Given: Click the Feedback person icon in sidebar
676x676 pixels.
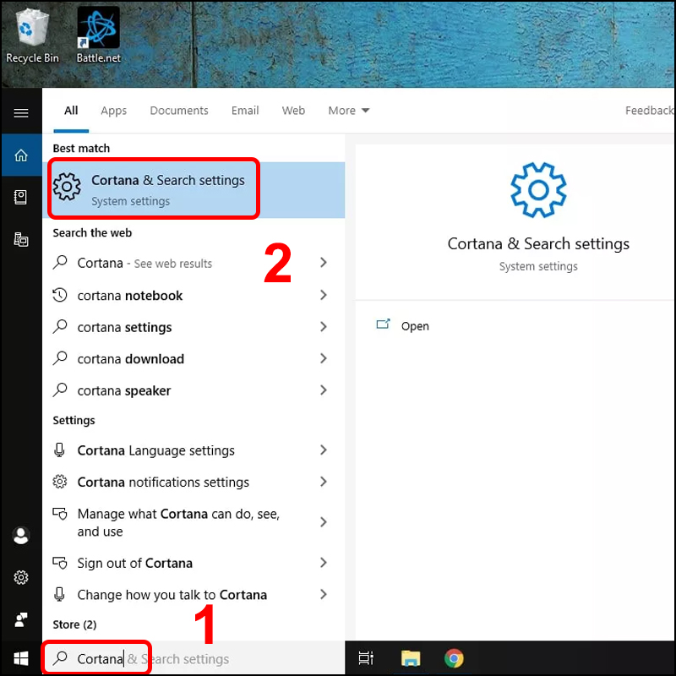Looking at the screenshot, I should point(20,619).
